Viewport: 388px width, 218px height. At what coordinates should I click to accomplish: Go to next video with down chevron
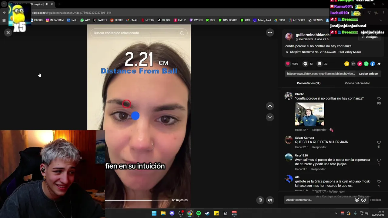click(270, 117)
